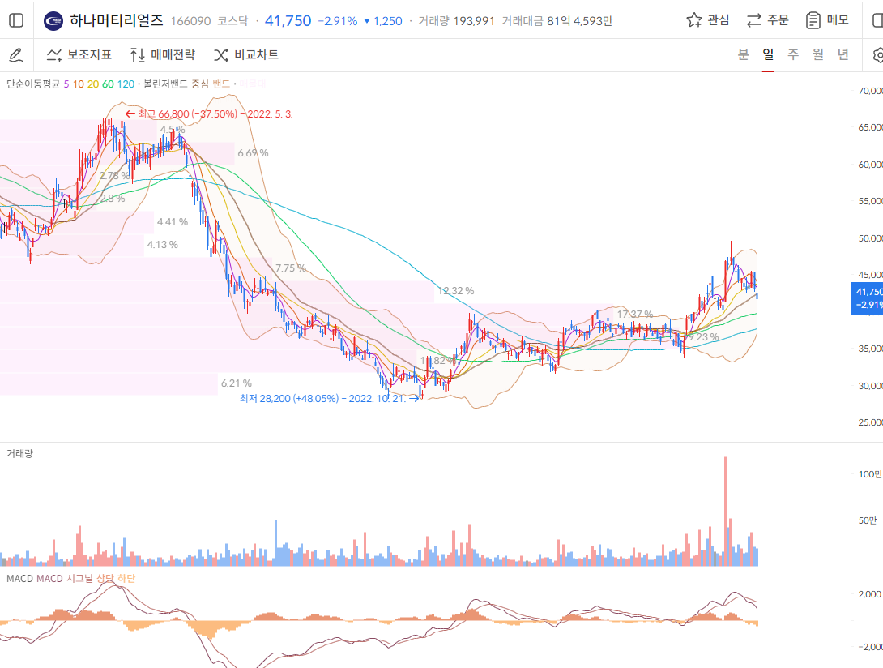Select the pencil drawing tool
Viewport: 883px width, 668px height.
coord(16,55)
